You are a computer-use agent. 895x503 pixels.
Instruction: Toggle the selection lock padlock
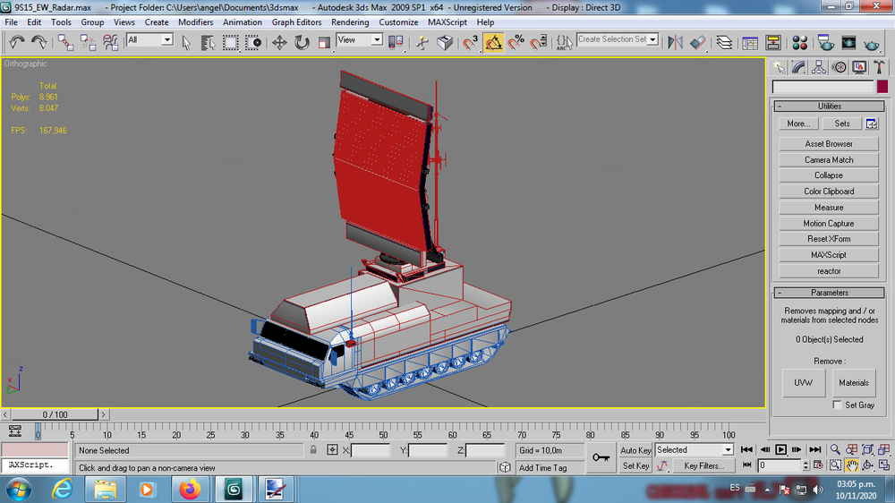click(312, 450)
